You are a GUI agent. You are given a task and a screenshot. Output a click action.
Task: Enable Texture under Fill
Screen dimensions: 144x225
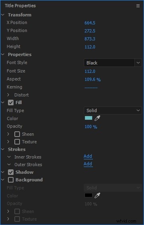17,142
